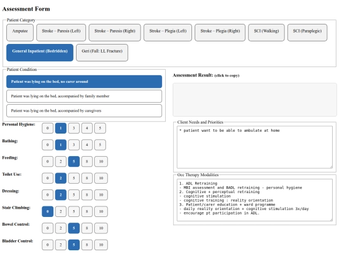Set Stair Climbing score to 2
The image size is (339, 254).
pyautogui.click(x=61, y=211)
